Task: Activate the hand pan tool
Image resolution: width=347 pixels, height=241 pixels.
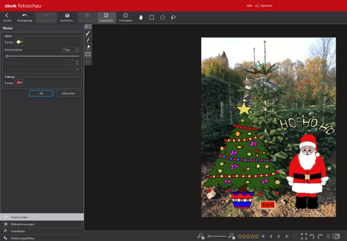Action: pyautogui.click(x=141, y=17)
